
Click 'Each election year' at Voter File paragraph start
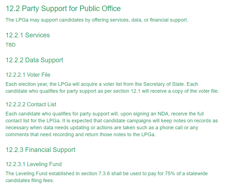pyautogui.click(x=27, y=84)
